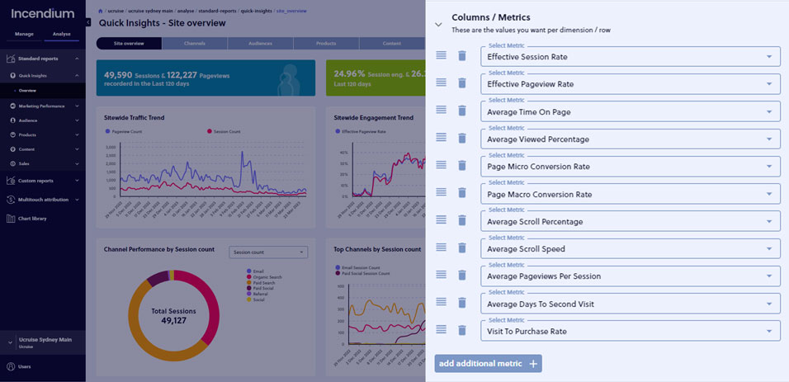The image size is (789, 382).
Task: Click the home icon in the breadcrumb
Action: click(x=102, y=11)
